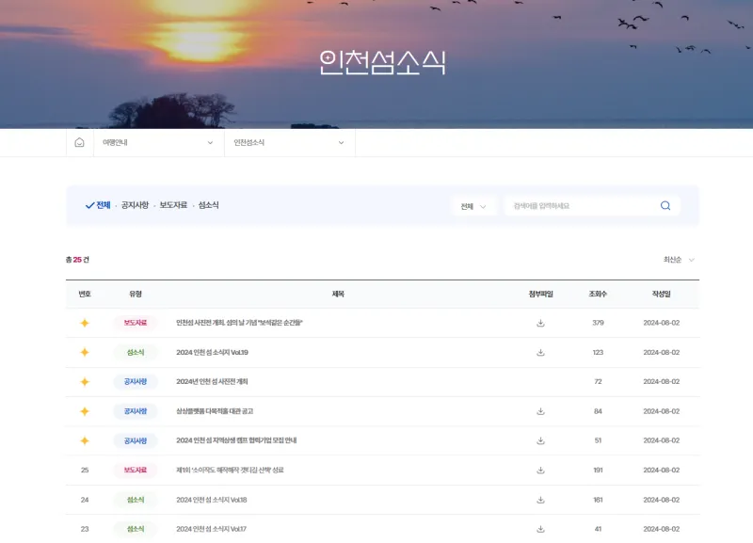This screenshot has width=753, height=543.
Task: Click the search magnifier icon
Action: [x=665, y=206]
